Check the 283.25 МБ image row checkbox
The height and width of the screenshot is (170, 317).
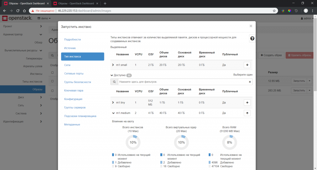tap(52, 90)
